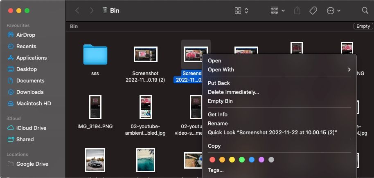Apply the yellow tag colour
Image resolution: width=374 pixels, height=178 pixels.
232,160
